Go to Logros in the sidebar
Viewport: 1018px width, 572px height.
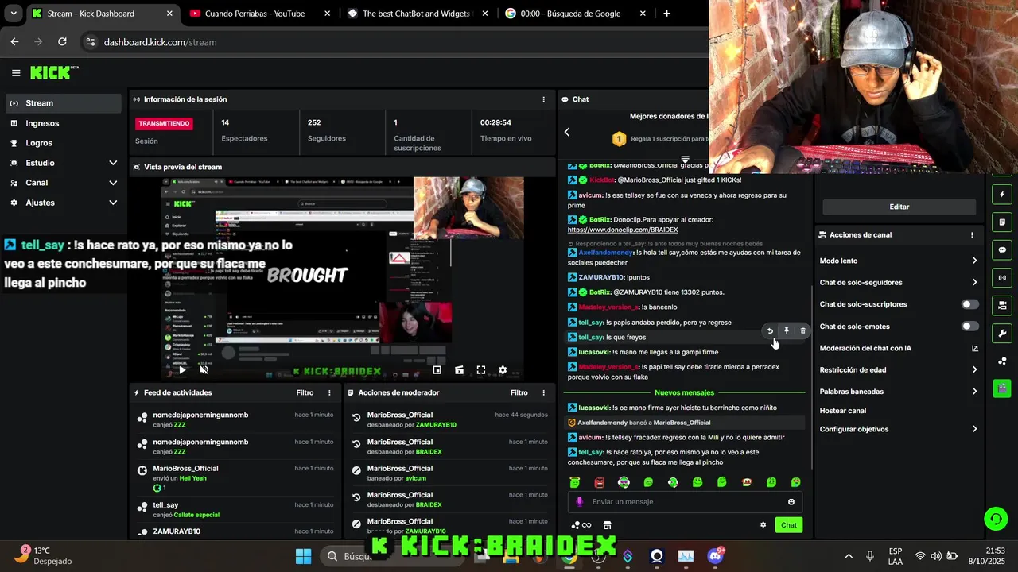tap(64, 143)
